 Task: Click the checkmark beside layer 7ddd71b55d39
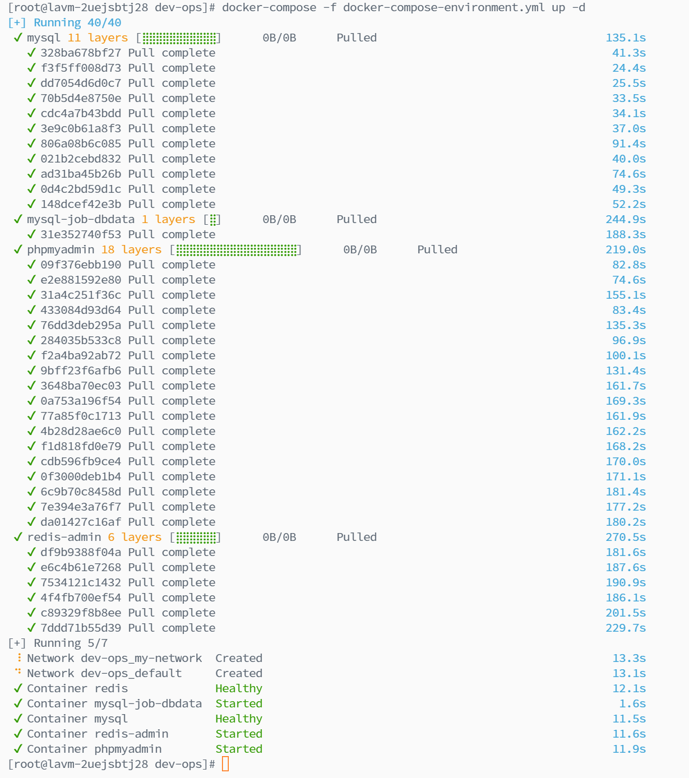pyautogui.click(x=31, y=628)
